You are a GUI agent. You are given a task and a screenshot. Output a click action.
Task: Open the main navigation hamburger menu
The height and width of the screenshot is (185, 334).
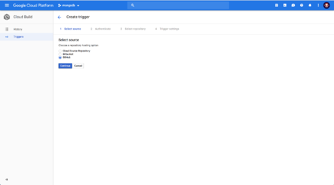pos(7,5)
